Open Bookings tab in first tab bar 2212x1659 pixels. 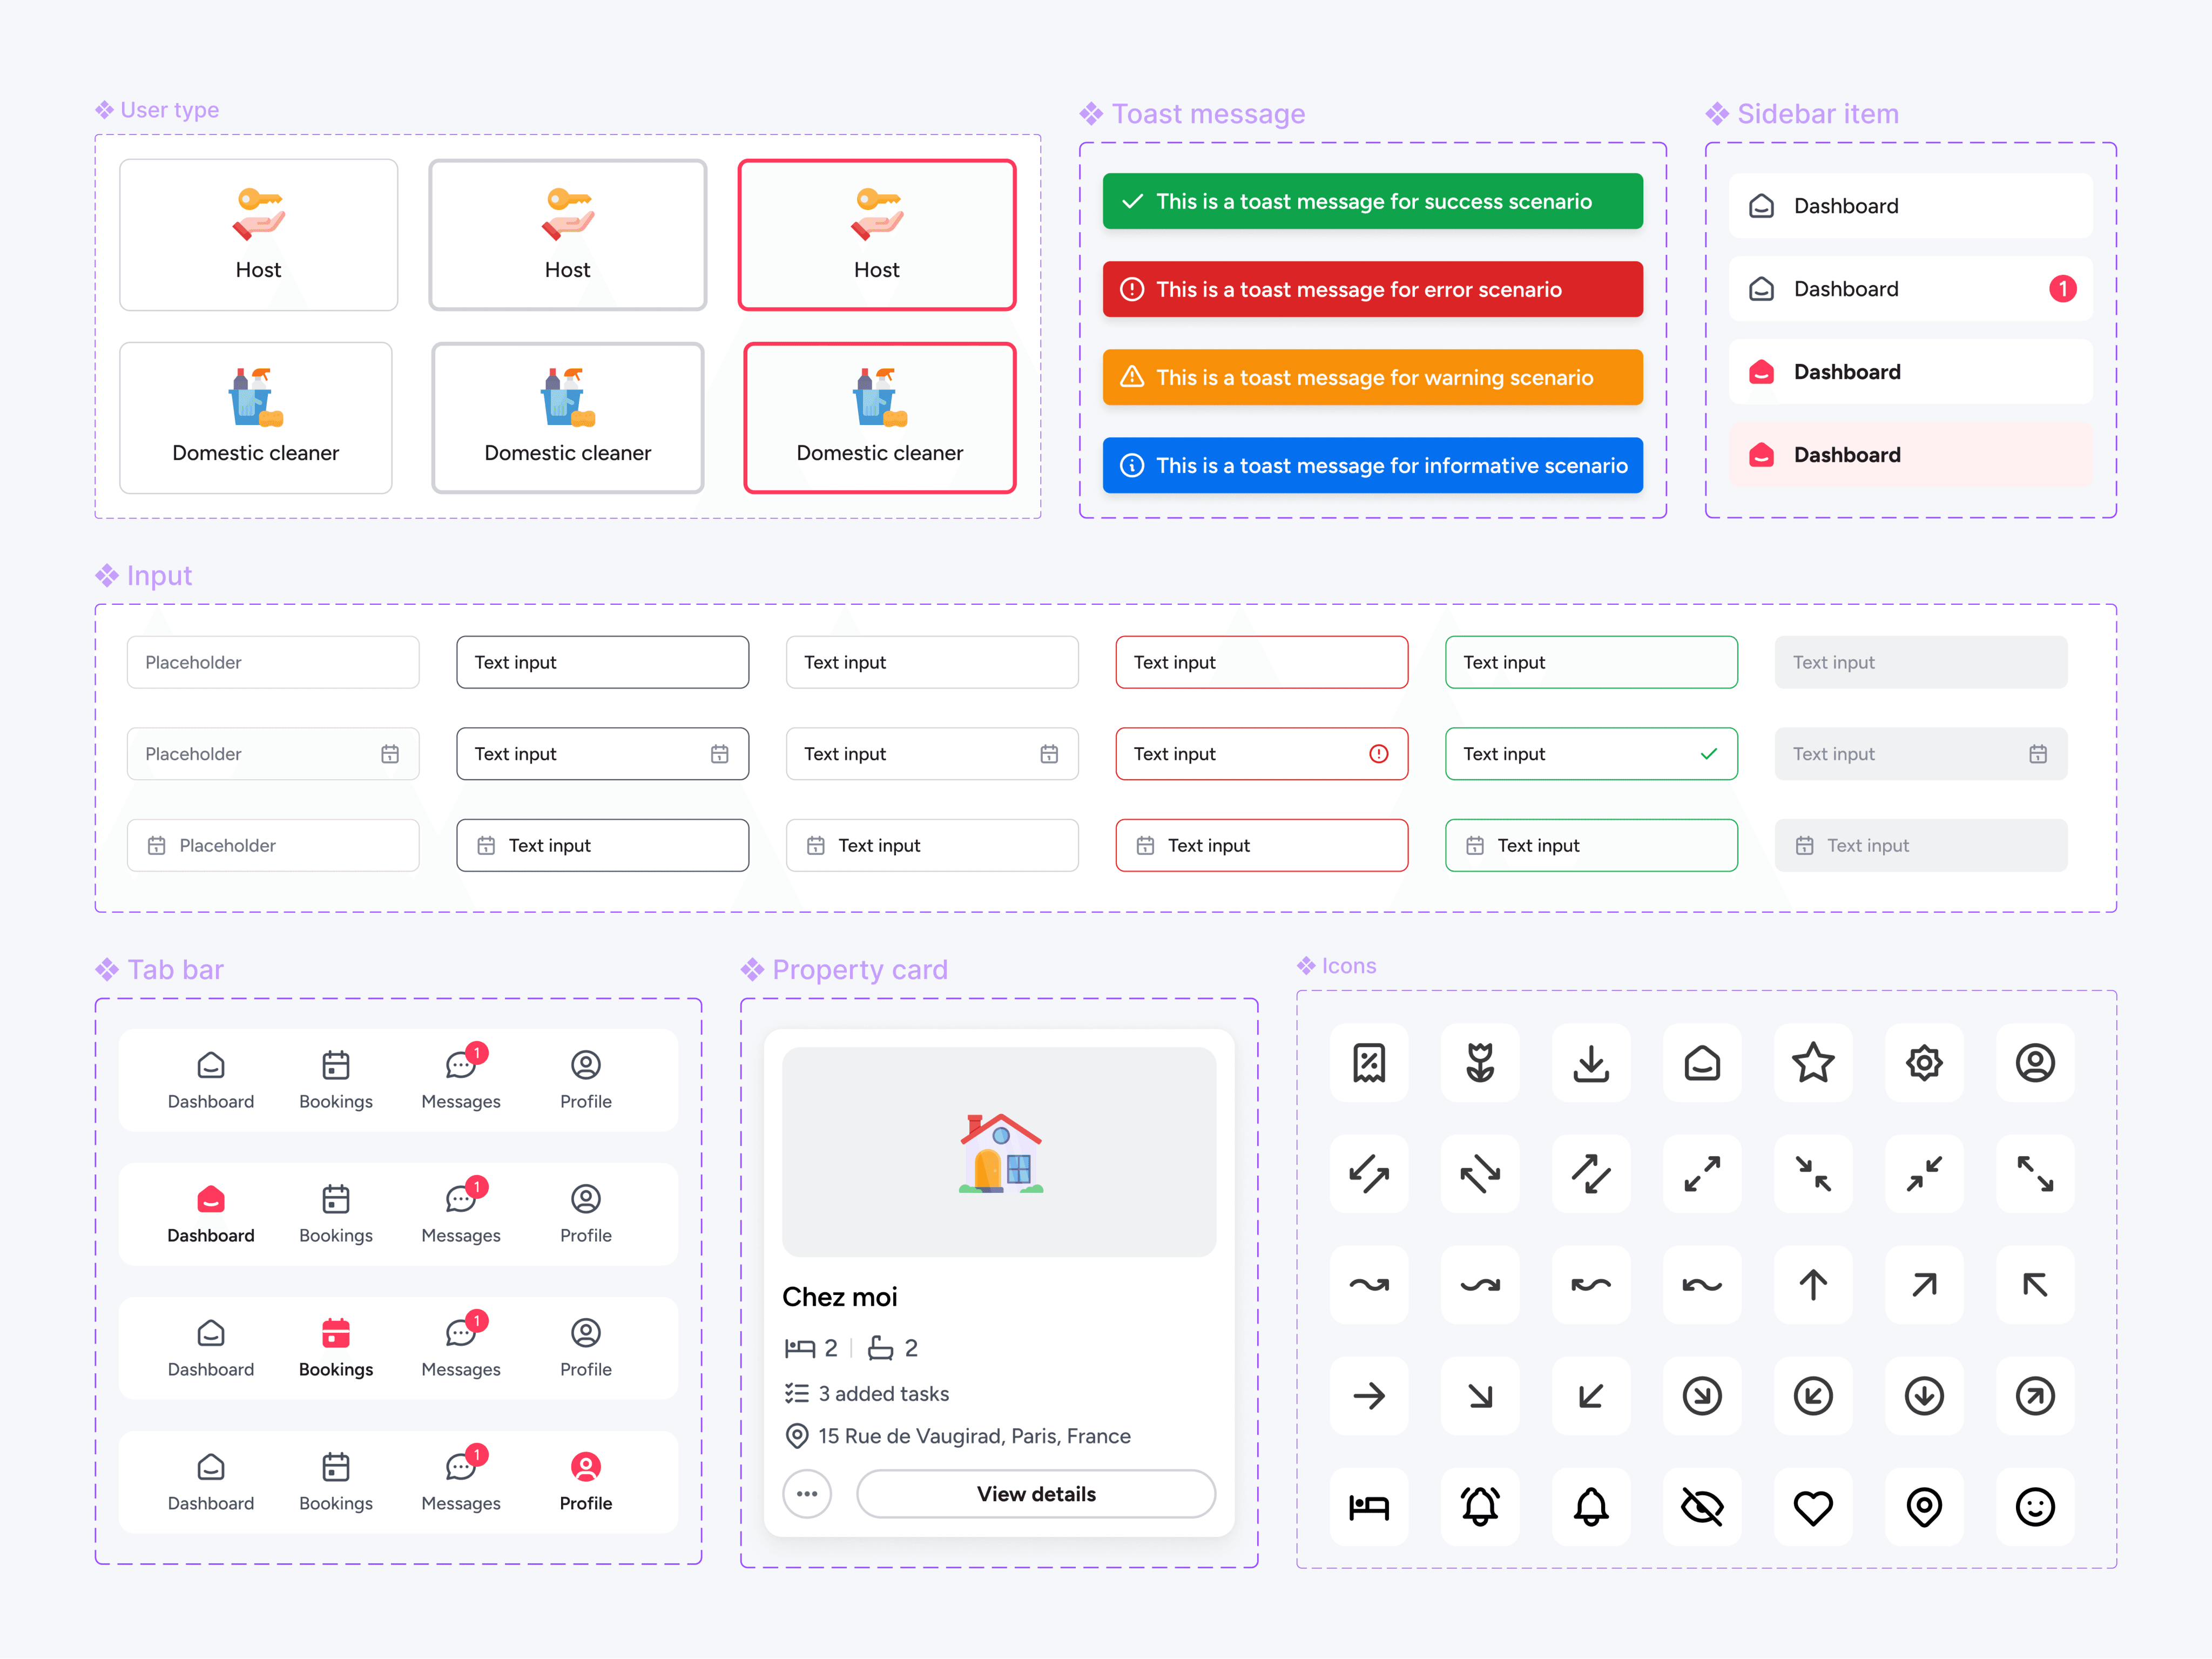click(x=336, y=1080)
